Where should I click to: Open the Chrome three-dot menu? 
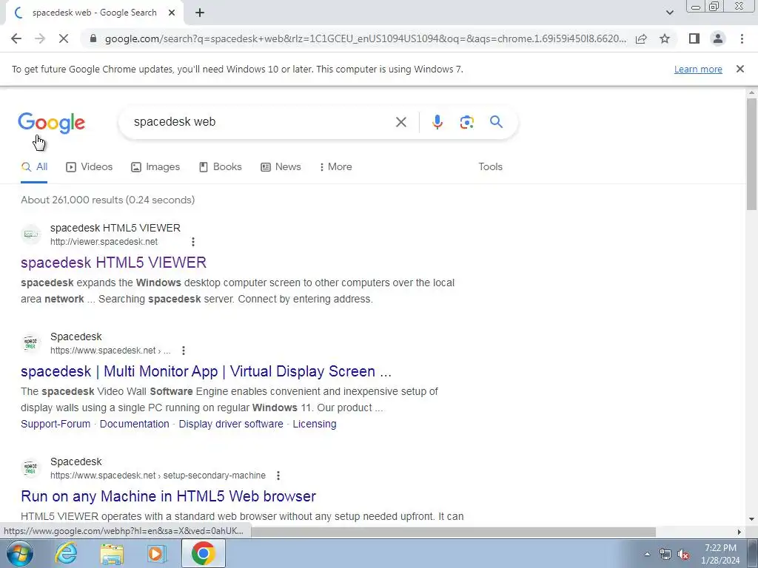742,38
